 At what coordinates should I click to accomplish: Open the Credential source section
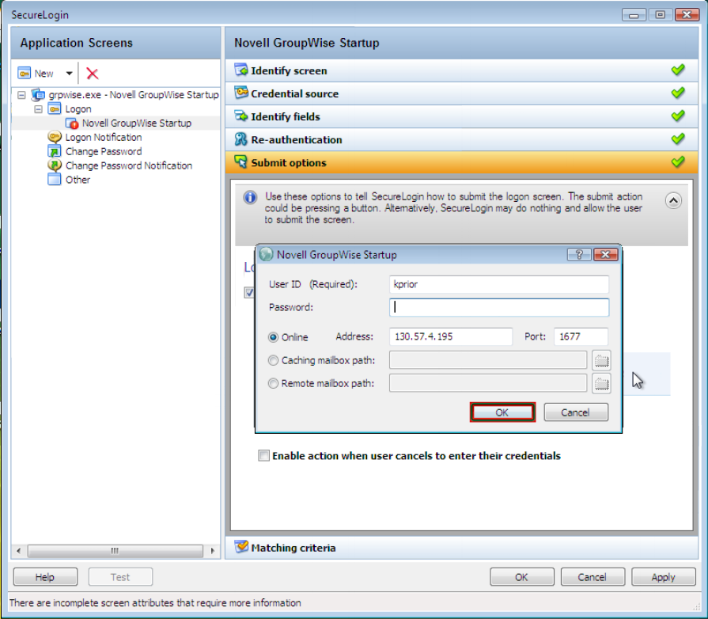coord(461,94)
